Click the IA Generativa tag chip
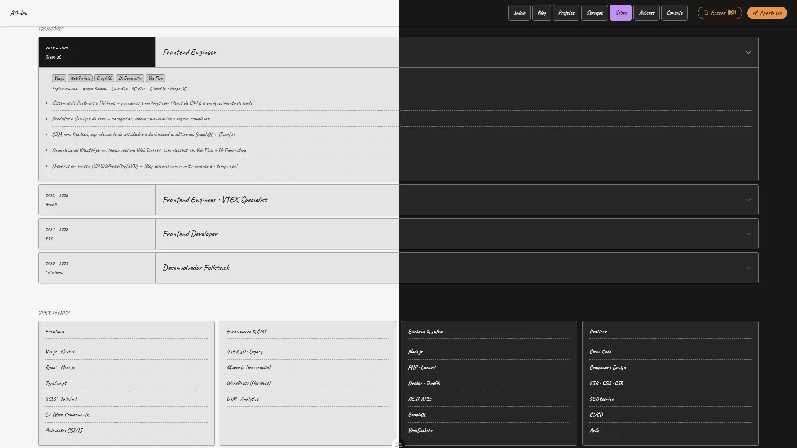Screen dimensions: 797x448 click(130, 78)
